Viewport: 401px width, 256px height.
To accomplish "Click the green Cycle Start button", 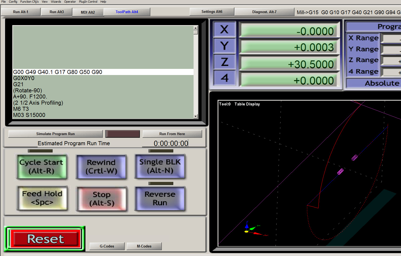I will pyautogui.click(x=41, y=167).
